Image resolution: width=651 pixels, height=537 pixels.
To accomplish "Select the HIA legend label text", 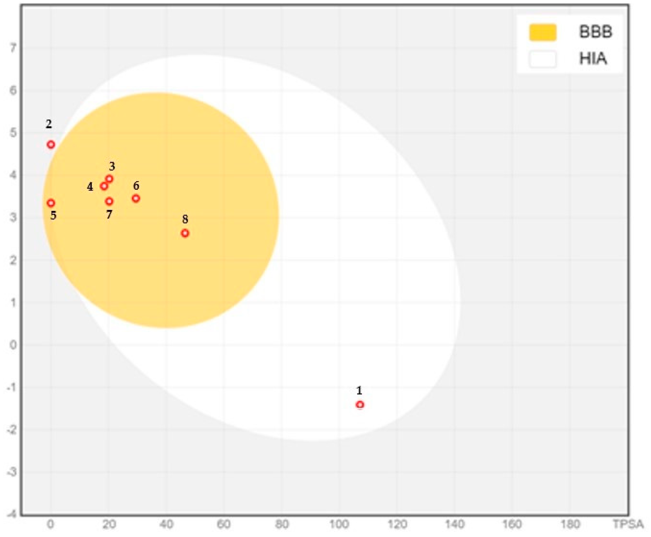I will (x=593, y=59).
